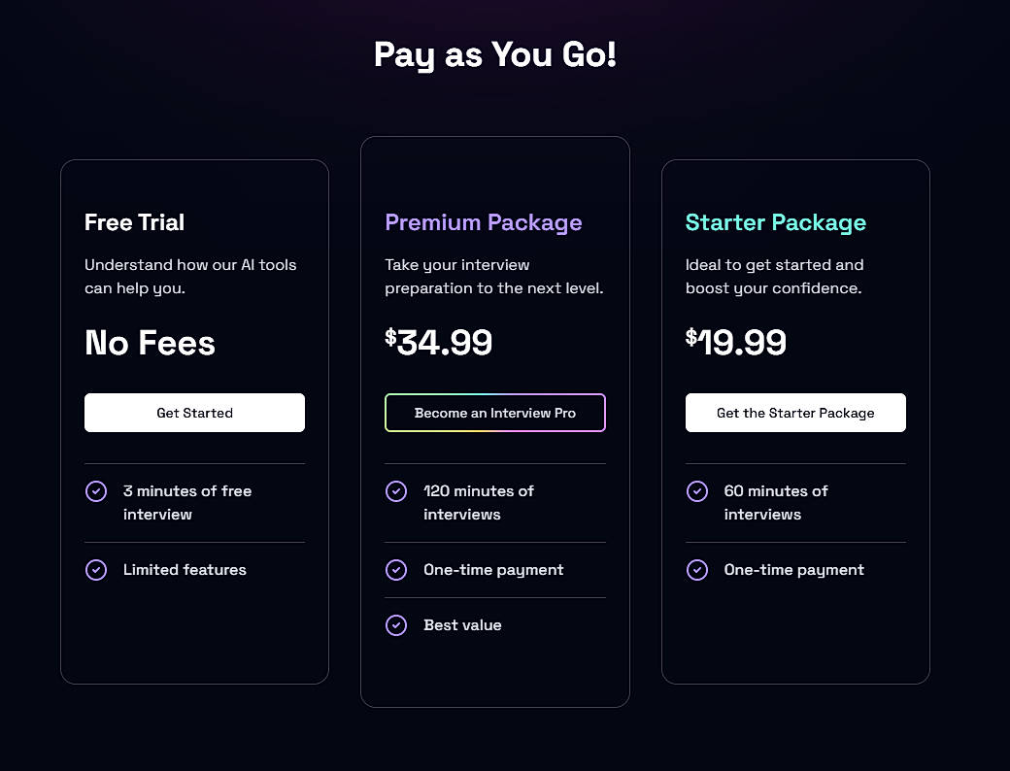Click the Pay as You Go! heading
The width and height of the screenshot is (1010, 771).
pos(495,54)
